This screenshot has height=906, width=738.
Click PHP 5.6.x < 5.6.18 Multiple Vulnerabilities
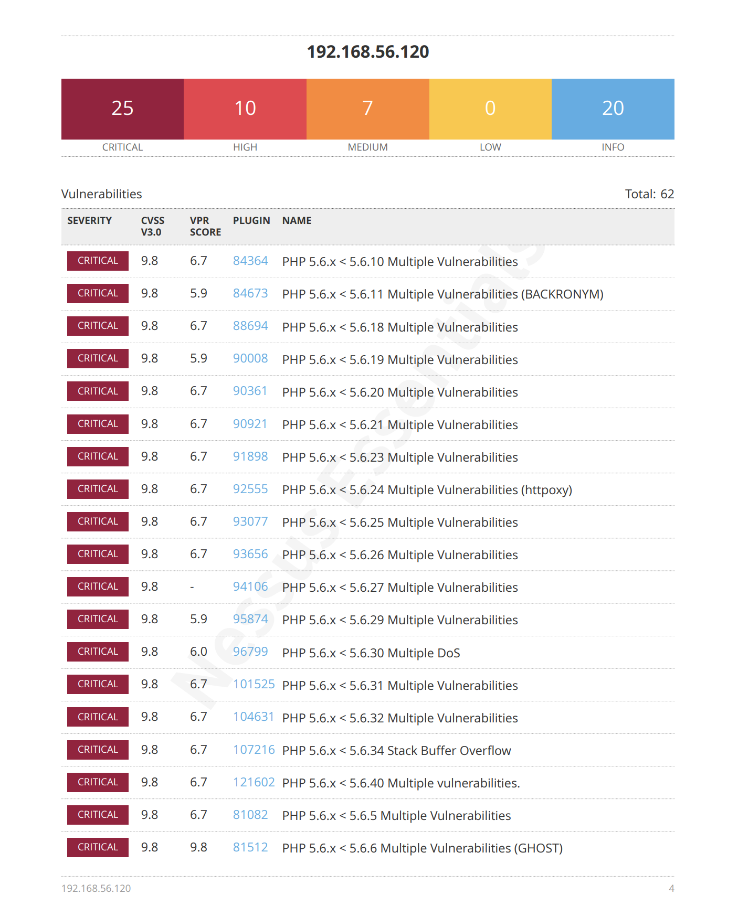pos(400,327)
